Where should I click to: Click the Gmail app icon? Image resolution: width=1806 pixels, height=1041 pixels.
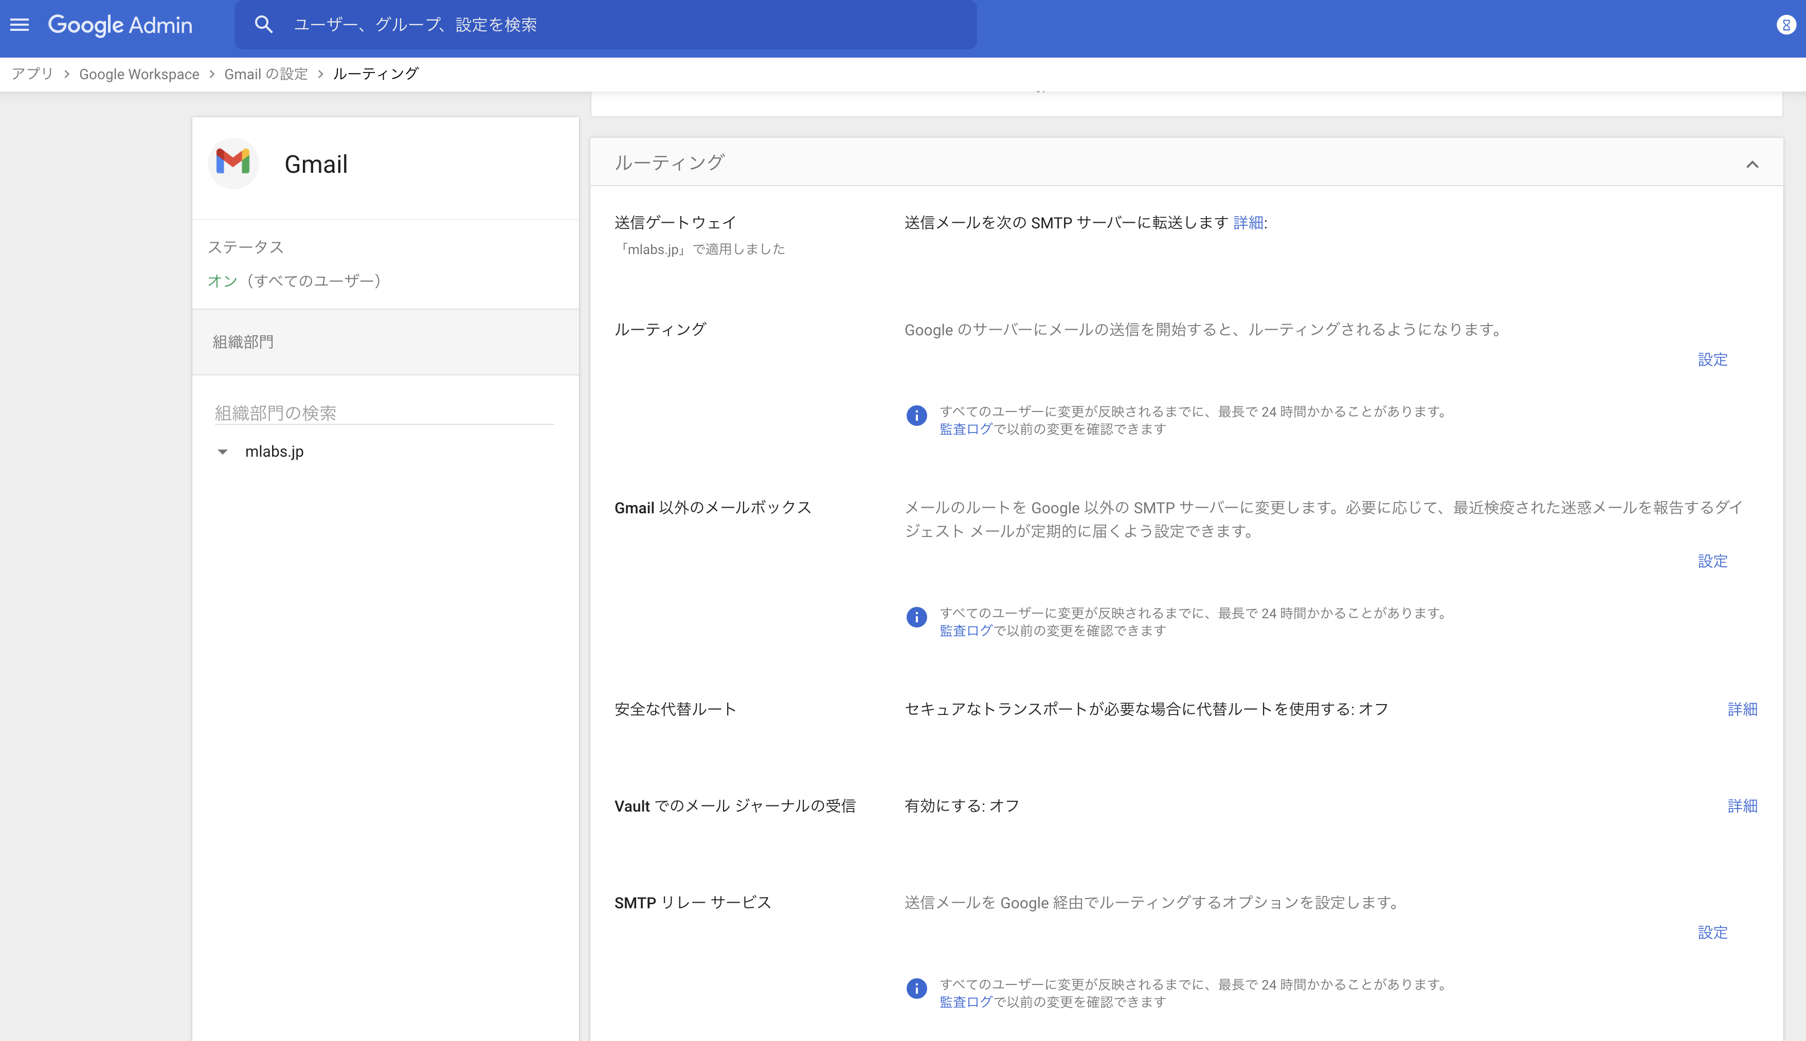tap(233, 163)
